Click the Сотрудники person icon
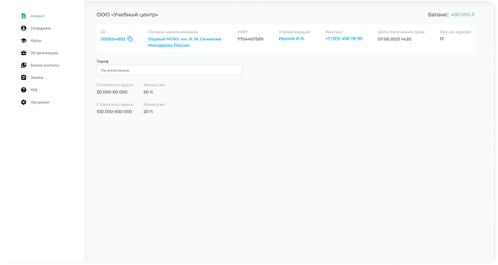Screen dimensions: 498x265 click(24, 28)
